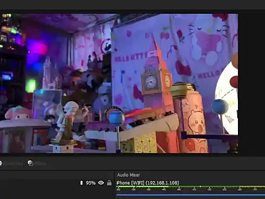Open the Filters button in source toolbar
The width and height of the screenshot is (265, 199).
pyautogui.click(x=36, y=163)
